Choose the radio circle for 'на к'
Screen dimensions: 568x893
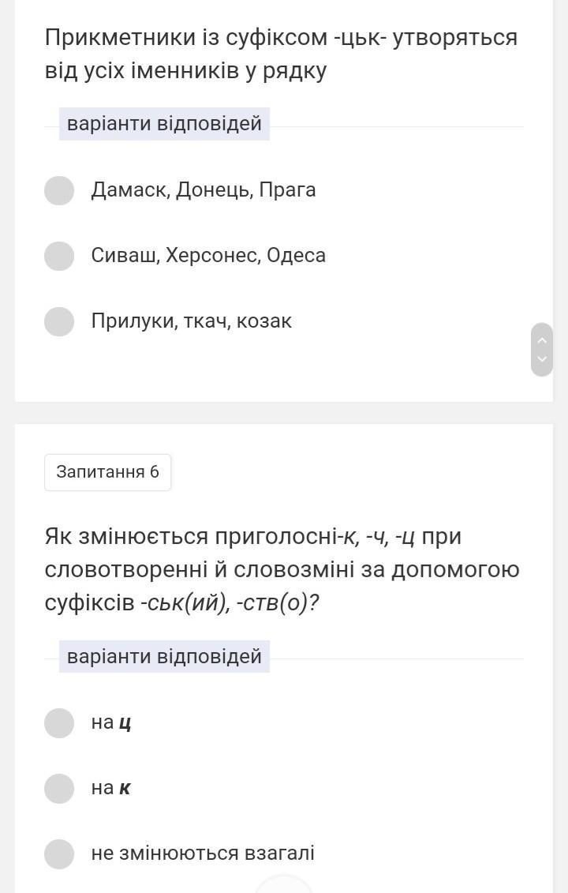pos(59,788)
